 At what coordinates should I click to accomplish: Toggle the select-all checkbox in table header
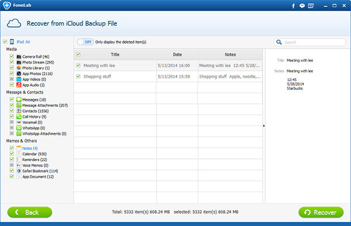click(78, 54)
